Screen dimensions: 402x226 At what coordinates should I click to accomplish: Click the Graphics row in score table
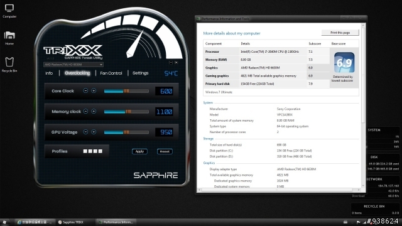(266, 68)
